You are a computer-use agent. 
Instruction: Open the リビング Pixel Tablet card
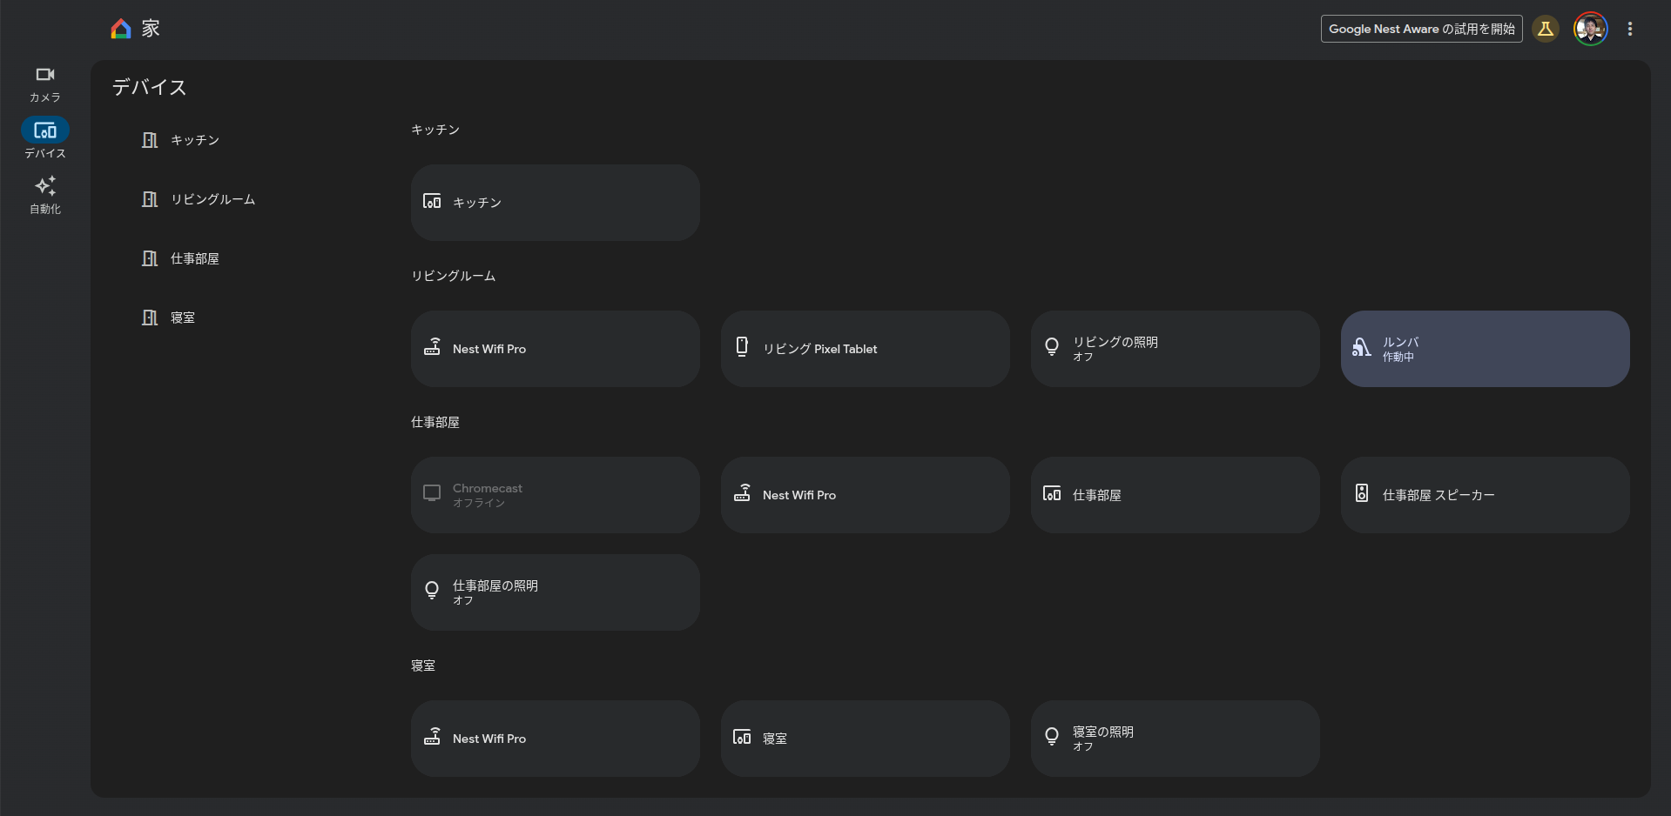(866, 349)
